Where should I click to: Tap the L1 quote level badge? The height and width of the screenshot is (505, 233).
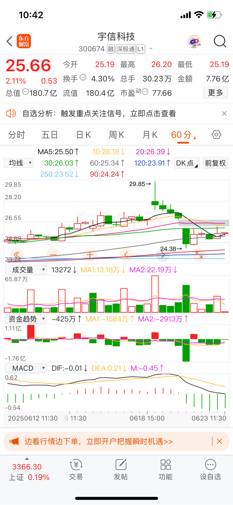tap(141, 49)
